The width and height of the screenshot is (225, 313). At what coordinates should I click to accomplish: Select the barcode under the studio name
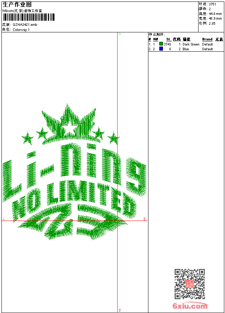(29, 17)
